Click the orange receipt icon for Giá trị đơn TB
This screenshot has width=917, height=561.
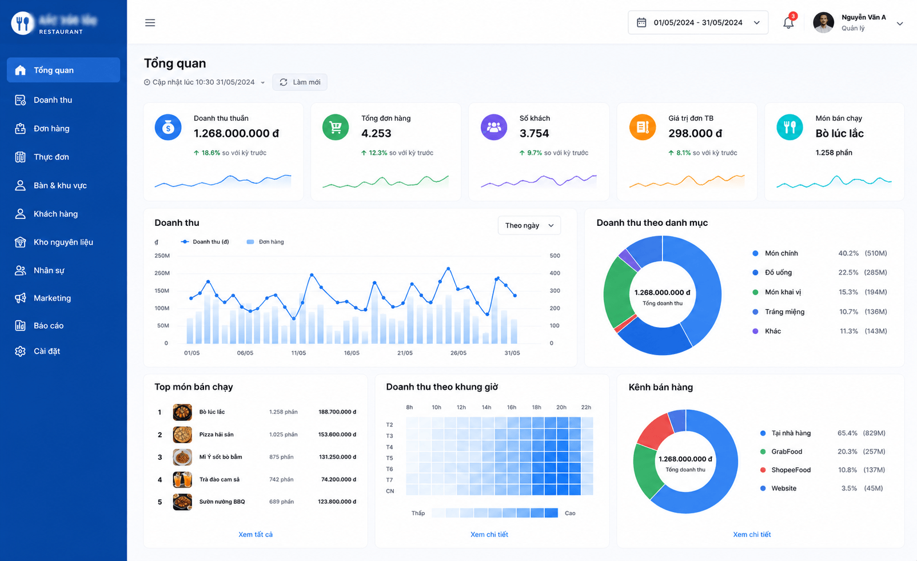tap(643, 127)
